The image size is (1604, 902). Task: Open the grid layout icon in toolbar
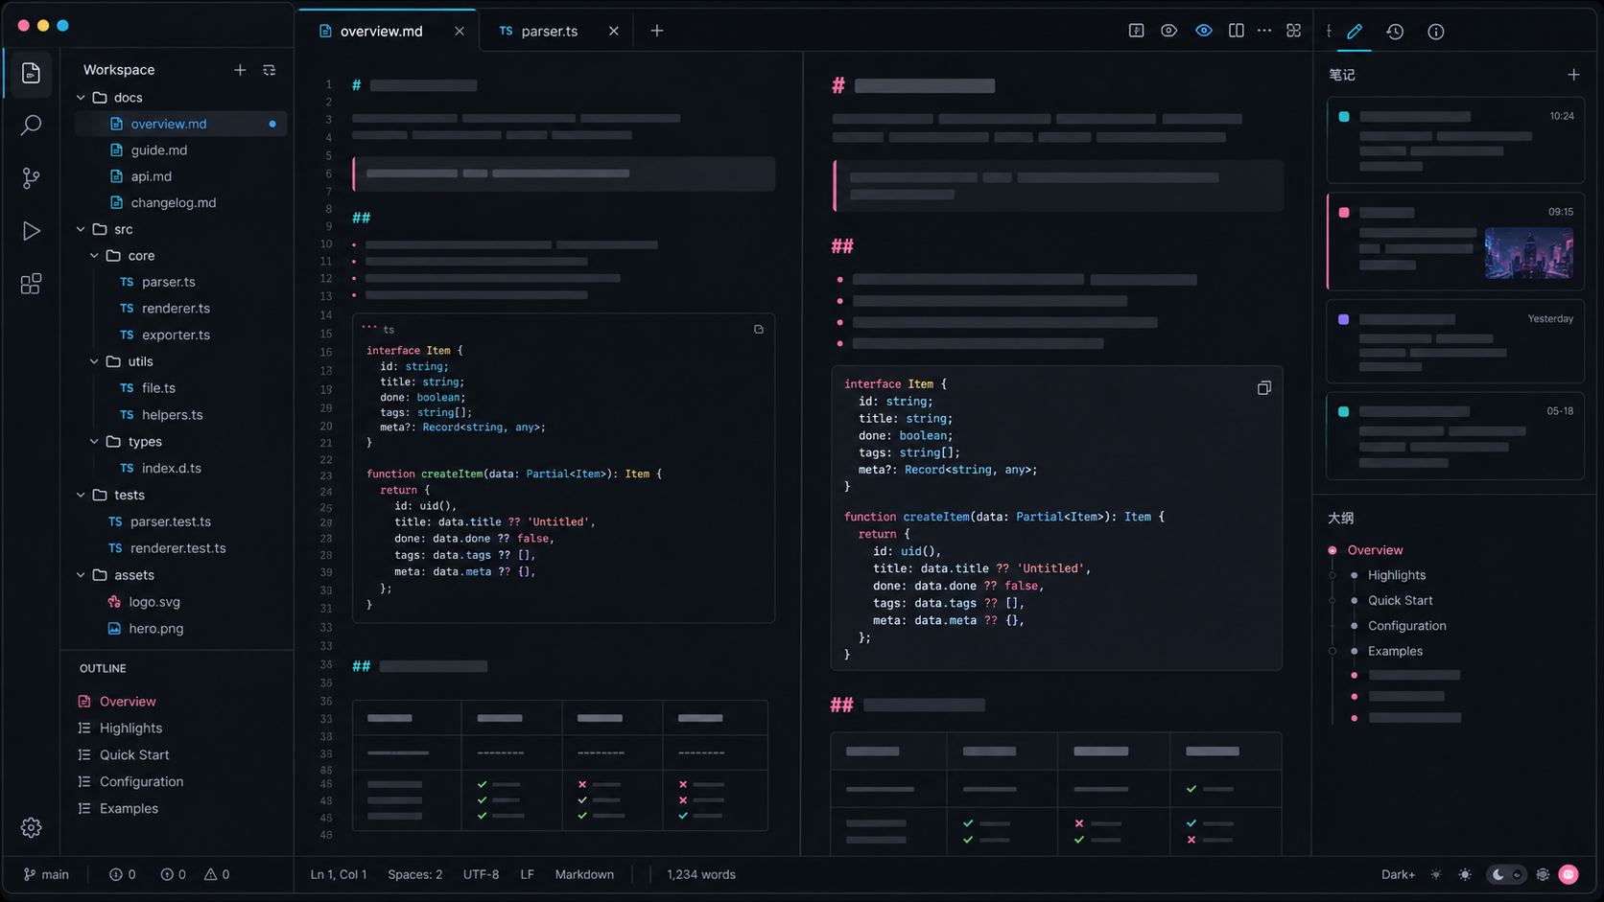tap(1293, 31)
